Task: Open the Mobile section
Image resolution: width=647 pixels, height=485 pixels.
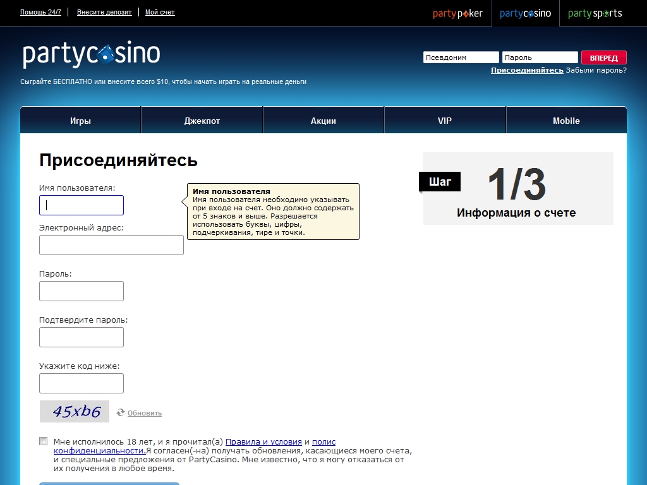Action: coord(566,121)
